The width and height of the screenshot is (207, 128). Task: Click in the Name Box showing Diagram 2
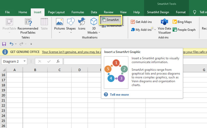(12, 61)
